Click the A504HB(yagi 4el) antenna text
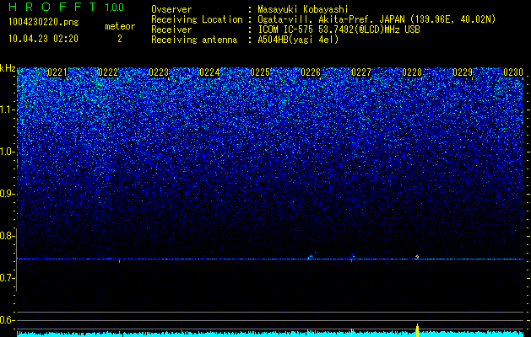 [298, 40]
